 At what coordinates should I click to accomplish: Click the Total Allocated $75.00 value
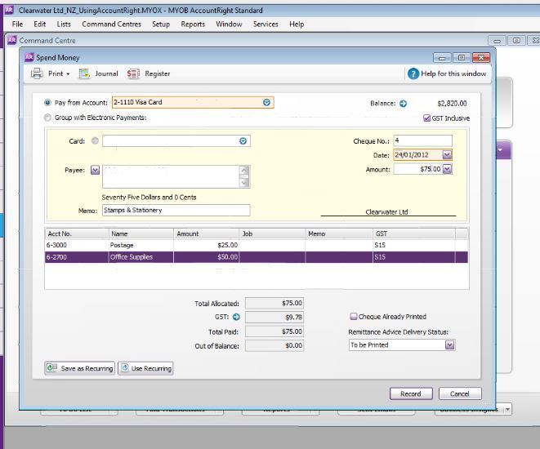(274, 303)
